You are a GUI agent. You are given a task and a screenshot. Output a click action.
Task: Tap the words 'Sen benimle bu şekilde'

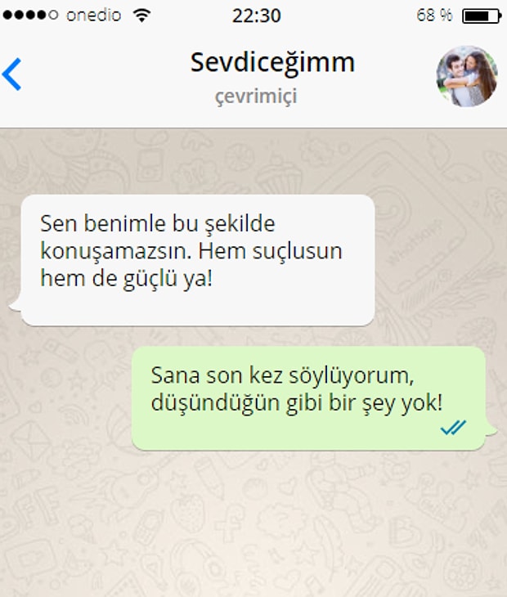158,223
